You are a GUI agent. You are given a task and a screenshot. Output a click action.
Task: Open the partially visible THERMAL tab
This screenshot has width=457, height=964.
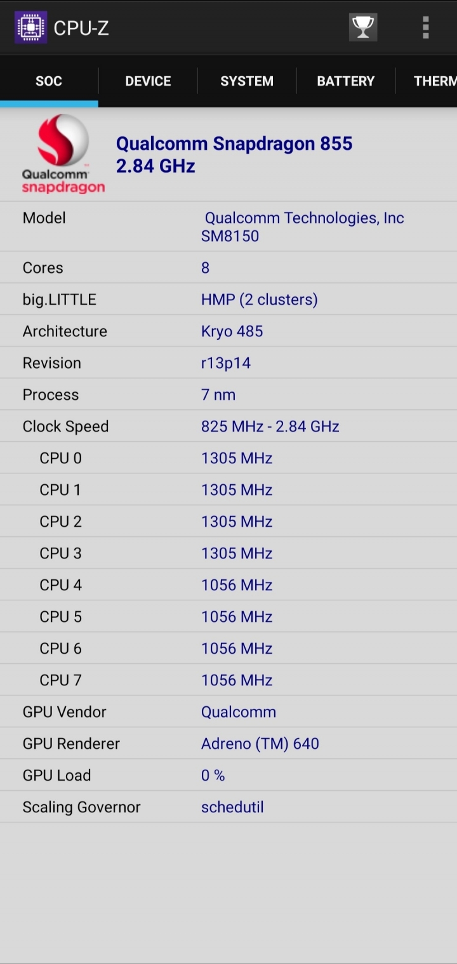click(x=427, y=81)
